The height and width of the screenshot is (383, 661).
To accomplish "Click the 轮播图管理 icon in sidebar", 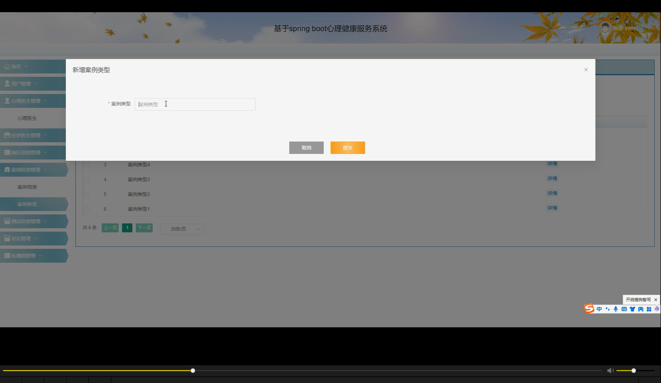I will click(7, 255).
